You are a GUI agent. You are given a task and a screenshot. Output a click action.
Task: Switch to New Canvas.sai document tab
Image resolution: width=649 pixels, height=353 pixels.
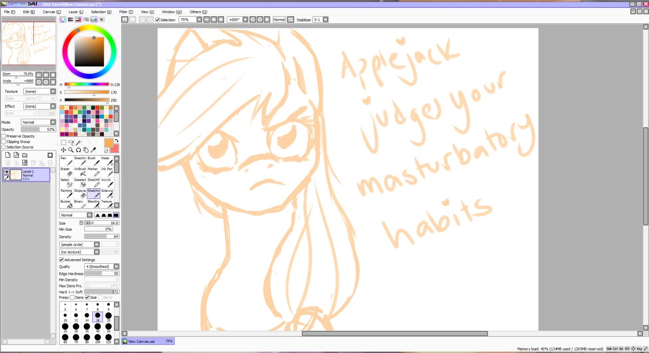click(148, 341)
